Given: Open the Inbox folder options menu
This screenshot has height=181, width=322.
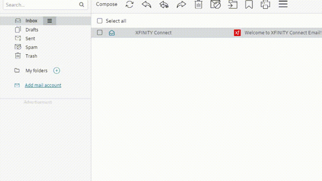Looking at the screenshot, I should pos(50,21).
